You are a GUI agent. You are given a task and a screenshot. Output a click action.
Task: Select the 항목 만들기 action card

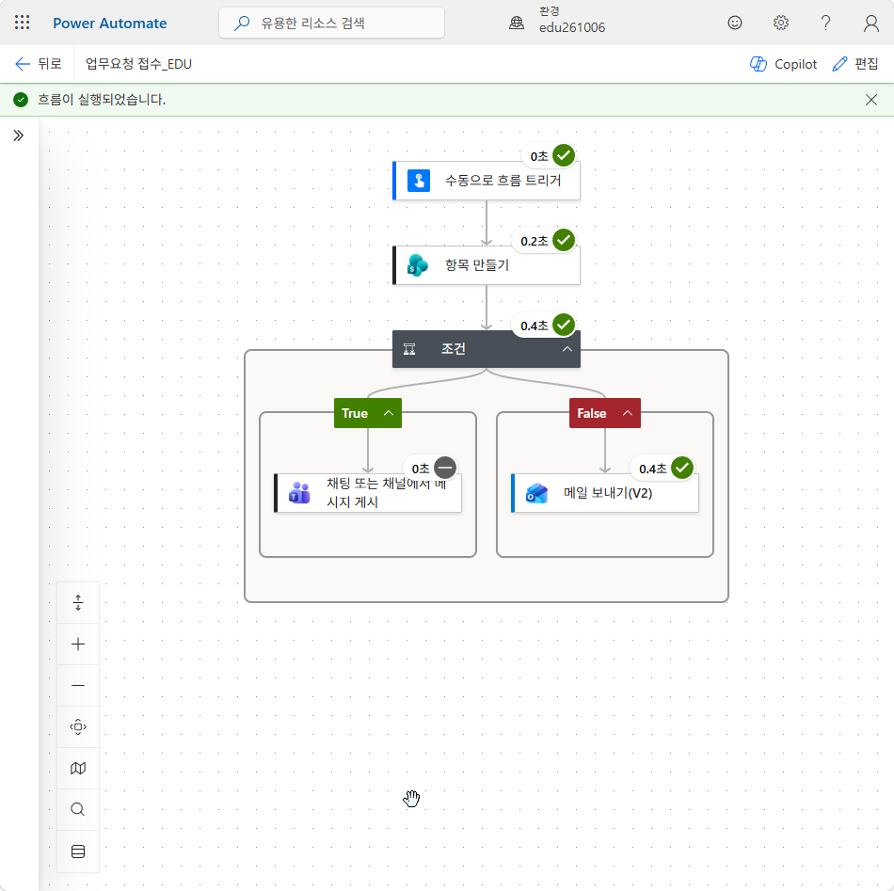(x=487, y=265)
